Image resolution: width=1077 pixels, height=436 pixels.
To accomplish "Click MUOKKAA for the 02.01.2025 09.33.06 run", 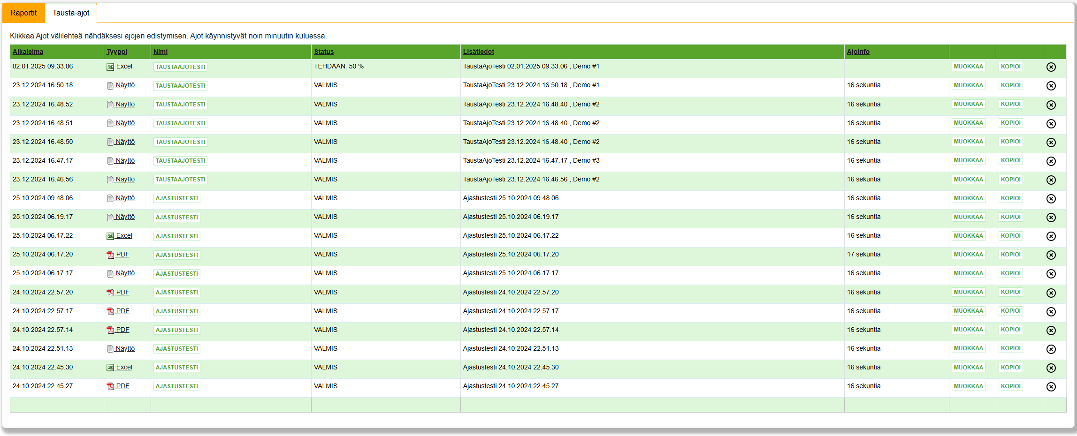I will coord(968,67).
